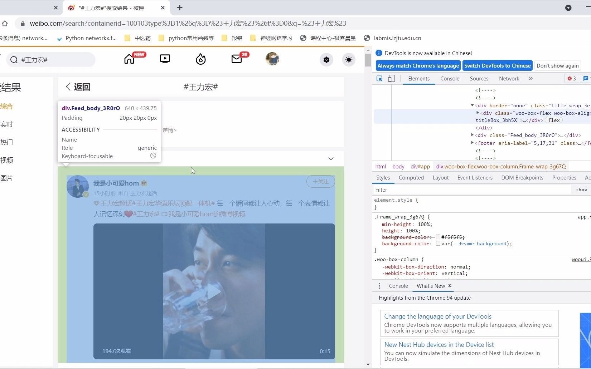This screenshot has height=369, width=591.
Task: Go back with the 返回 button
Action: (78, 87)
